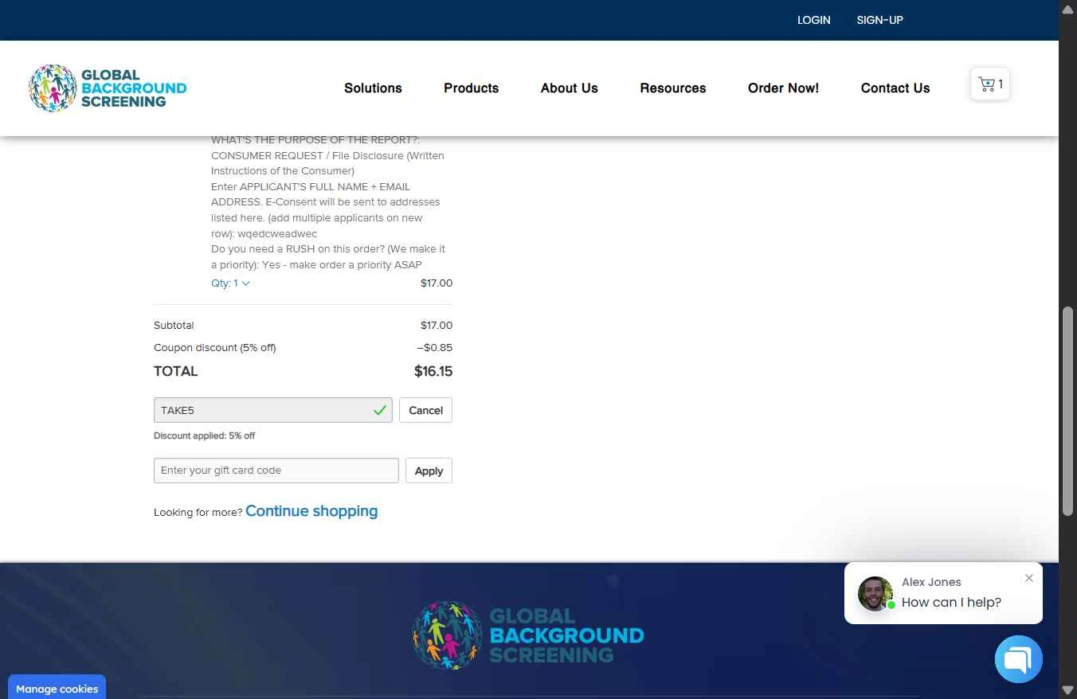Expand the Qty: 1 quantity dropdown
The image size is (1077, 699).
[x=230, y=283]
